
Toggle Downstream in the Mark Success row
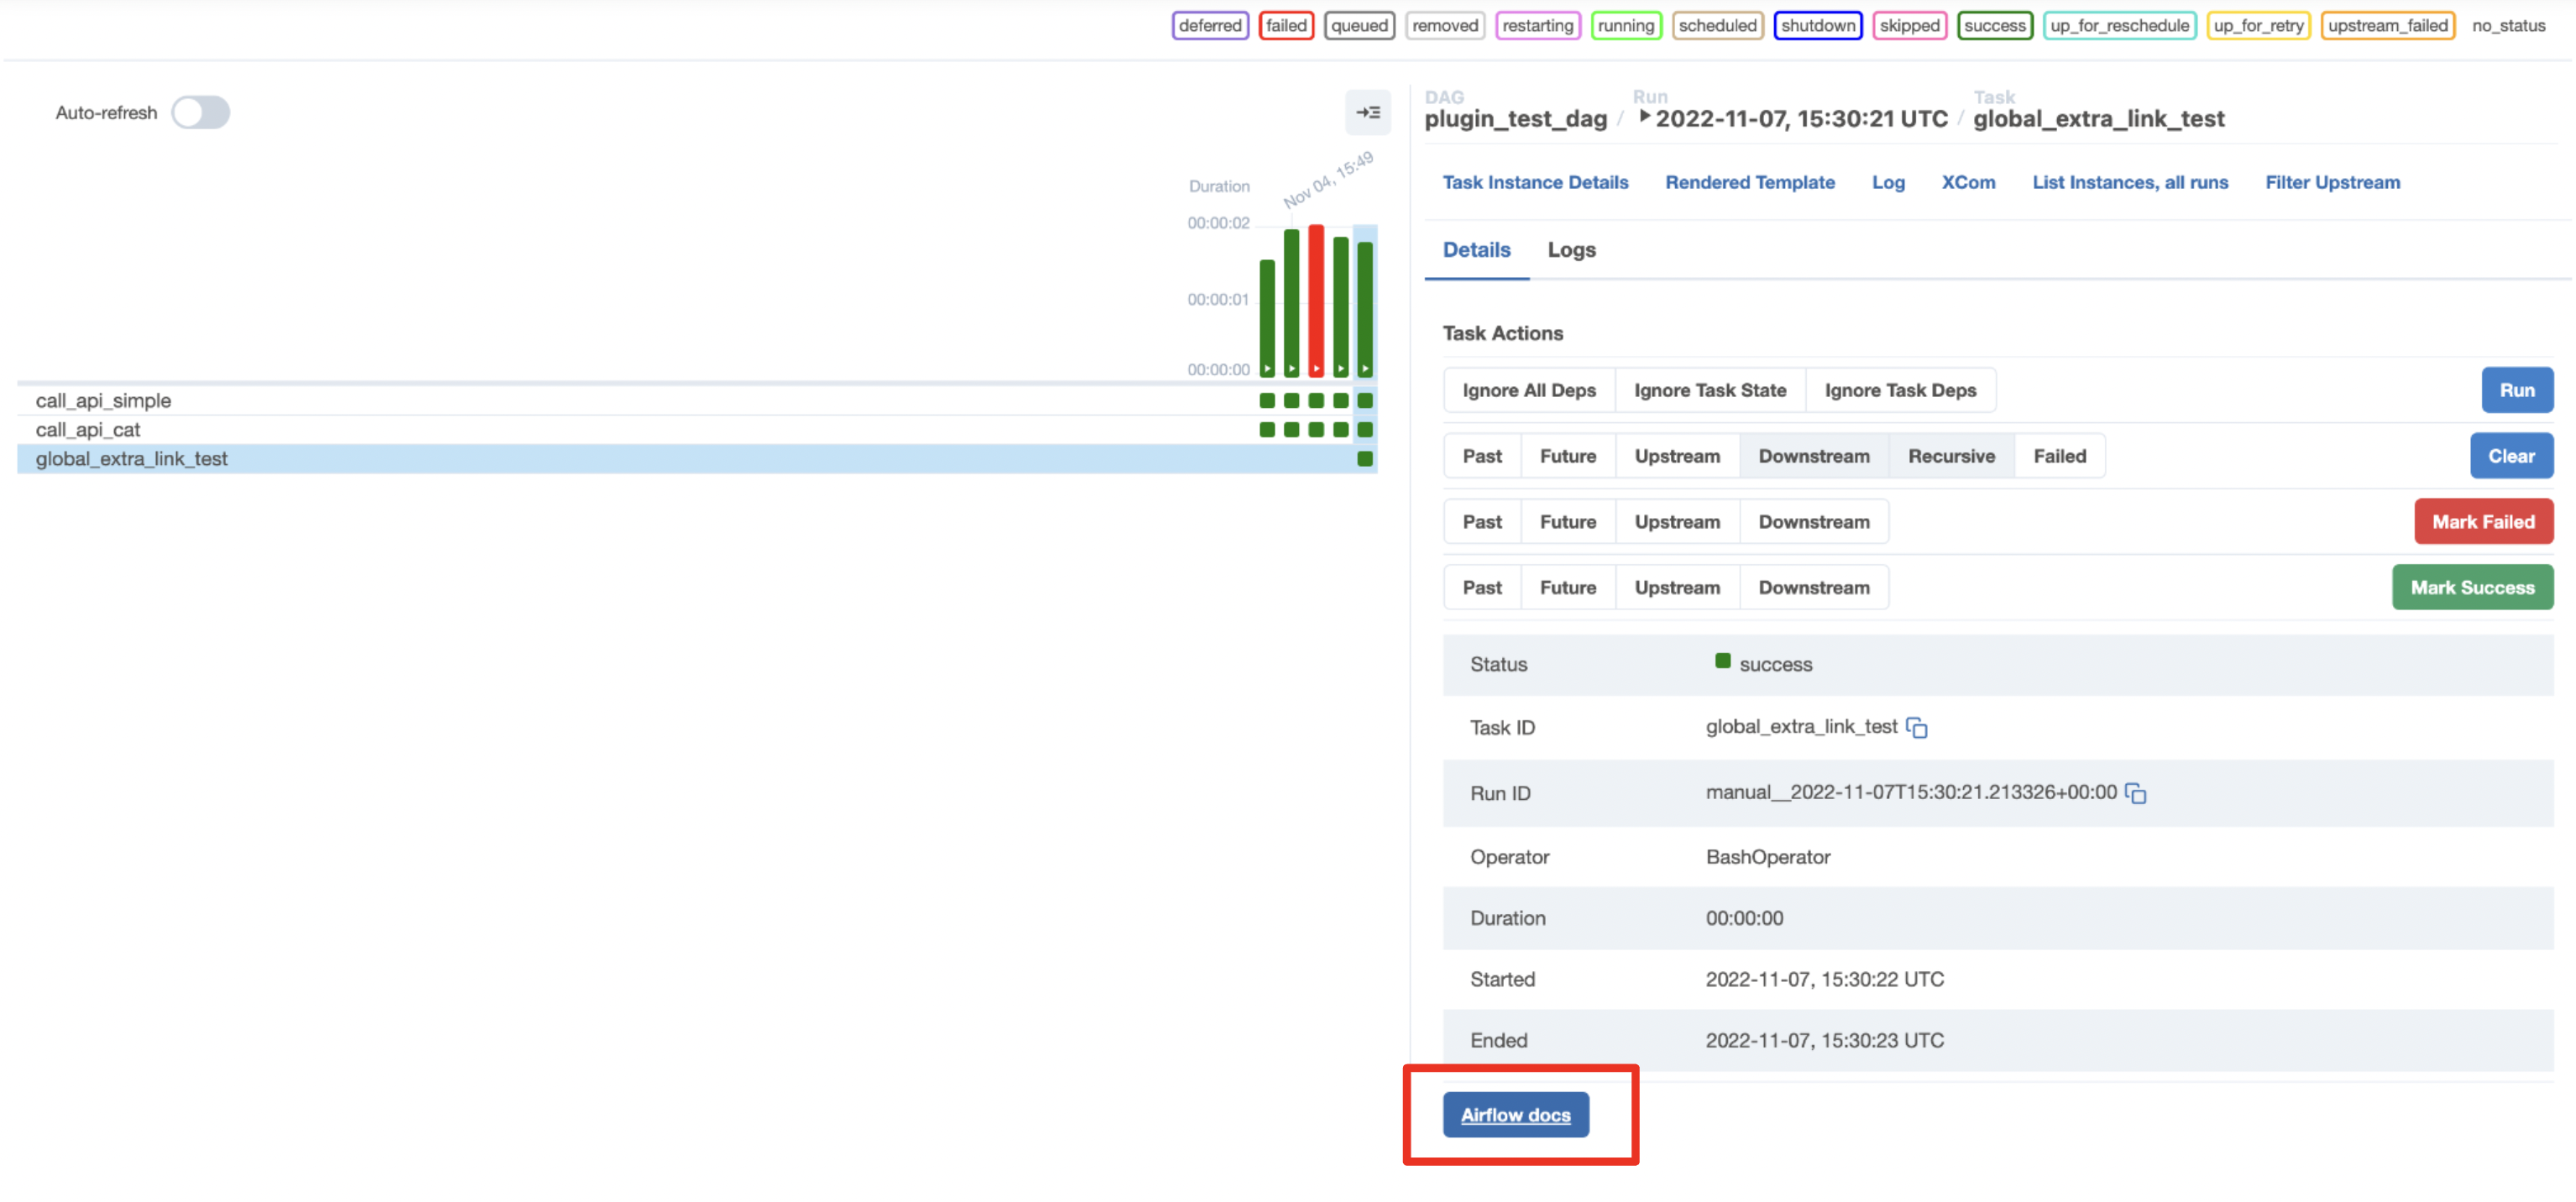(1813, 587)
